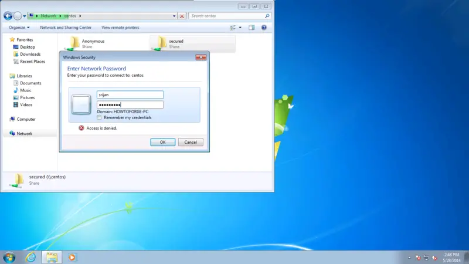Viewport: 469px width, 264px height.
Task: Expand the address bar history dropdown
Action: tap(174, 16)
